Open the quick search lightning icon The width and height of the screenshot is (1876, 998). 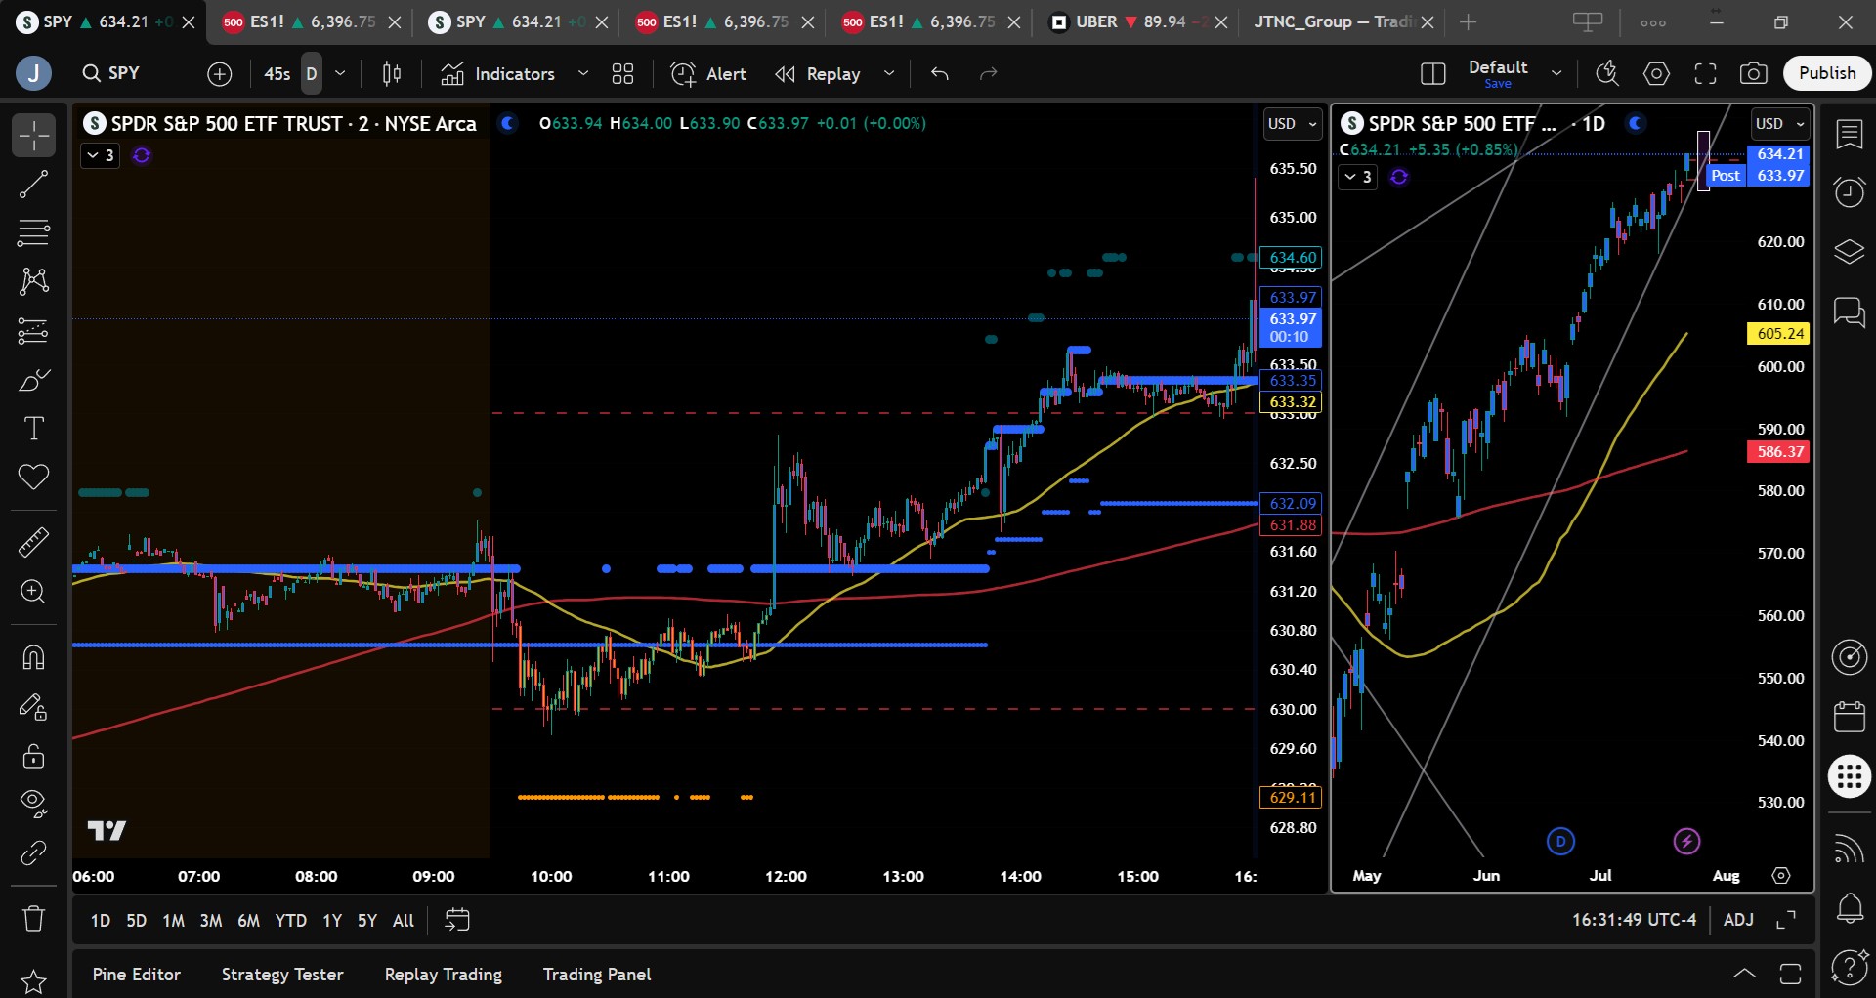coord(1607,73)
